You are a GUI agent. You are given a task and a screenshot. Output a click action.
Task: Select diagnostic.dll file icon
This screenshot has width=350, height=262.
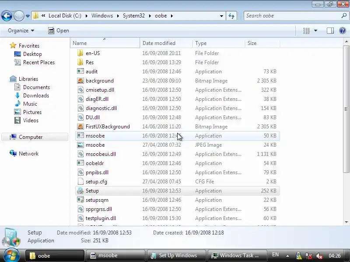(80, 108)
